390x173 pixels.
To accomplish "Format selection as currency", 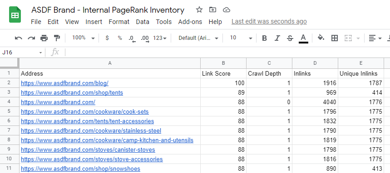I will click(107, 38).
